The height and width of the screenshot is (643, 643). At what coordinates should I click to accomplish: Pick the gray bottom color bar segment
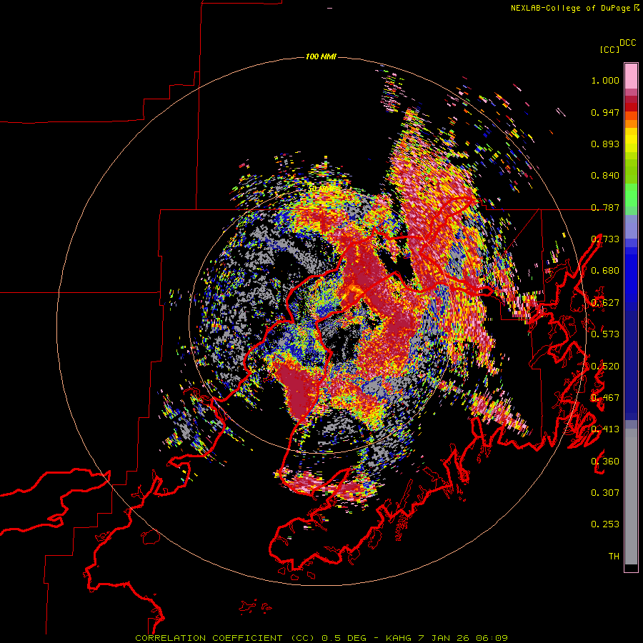[631, 497]
